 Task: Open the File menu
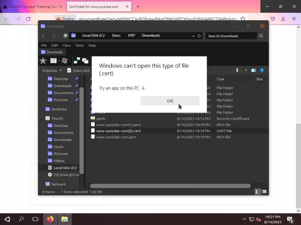(44, 45)
